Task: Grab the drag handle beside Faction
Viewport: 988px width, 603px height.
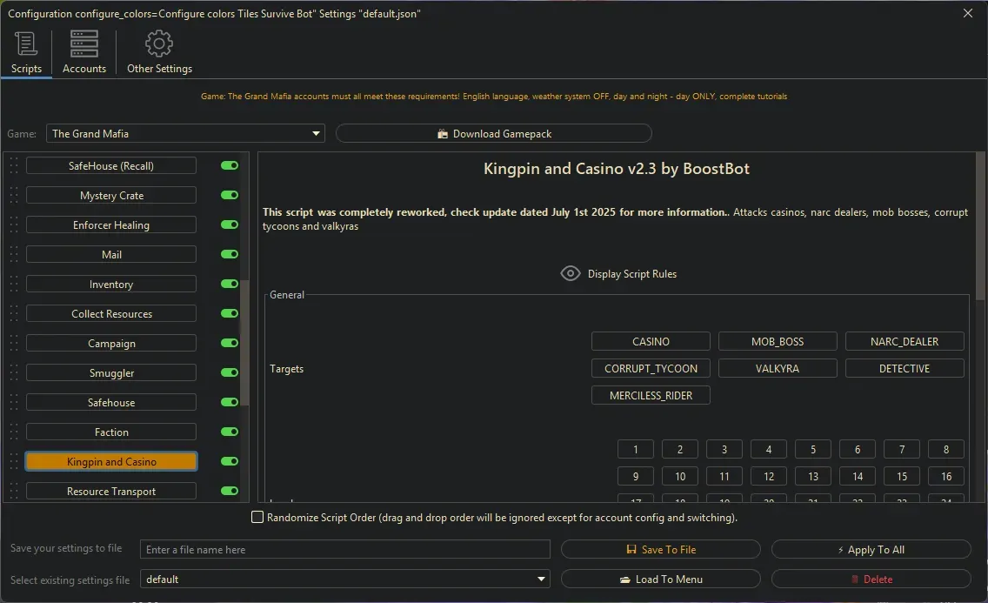Action: point(14,432)
